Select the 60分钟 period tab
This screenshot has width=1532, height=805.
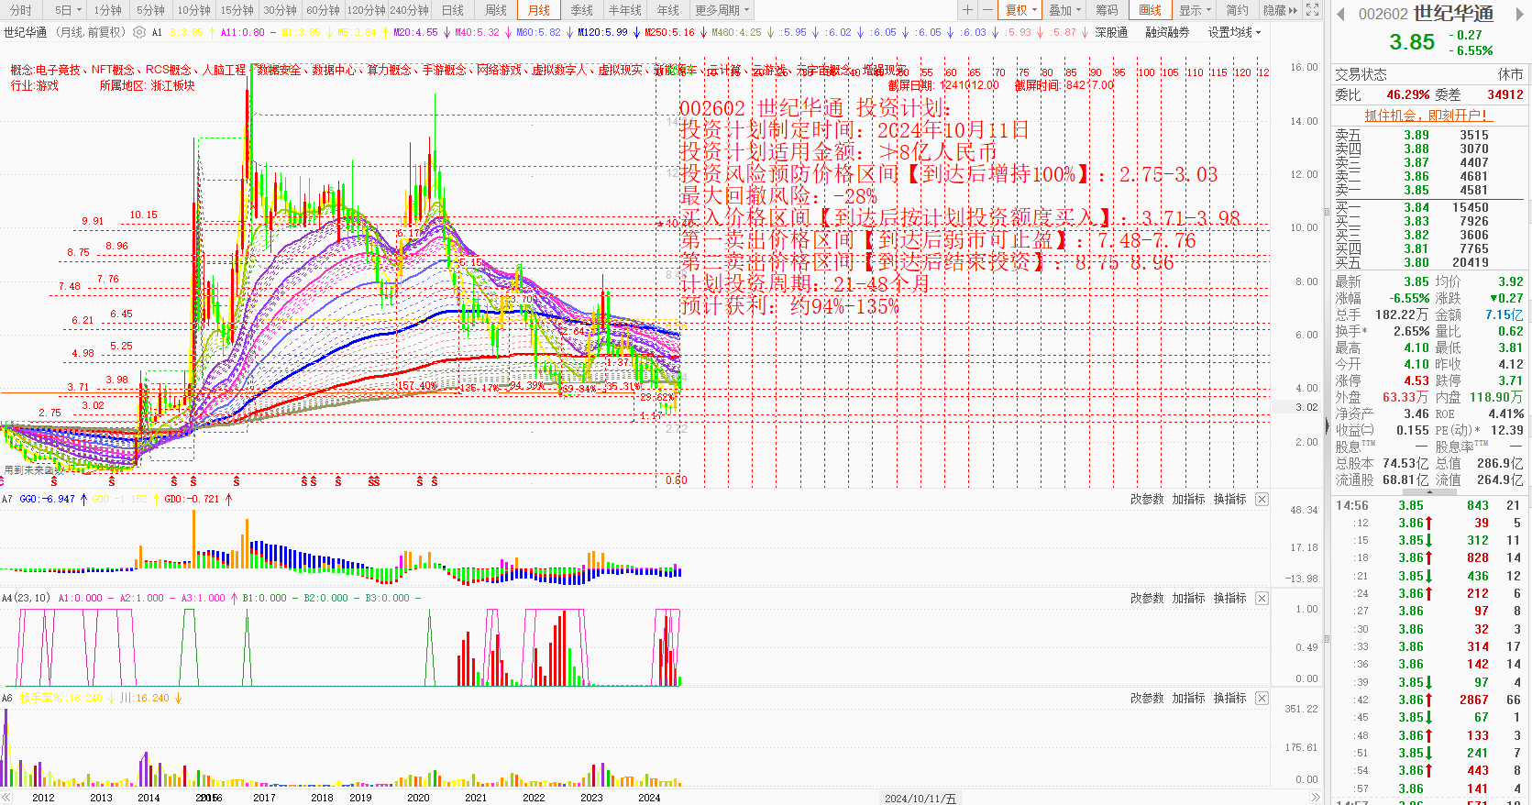[x=323, y=10]
